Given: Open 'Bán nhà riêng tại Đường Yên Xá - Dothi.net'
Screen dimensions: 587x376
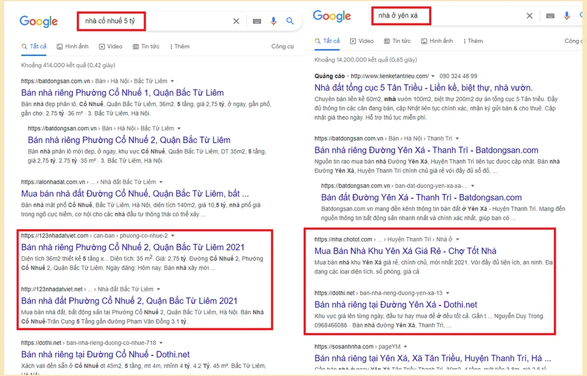Looking at the screenshot, I should point(396,304).
